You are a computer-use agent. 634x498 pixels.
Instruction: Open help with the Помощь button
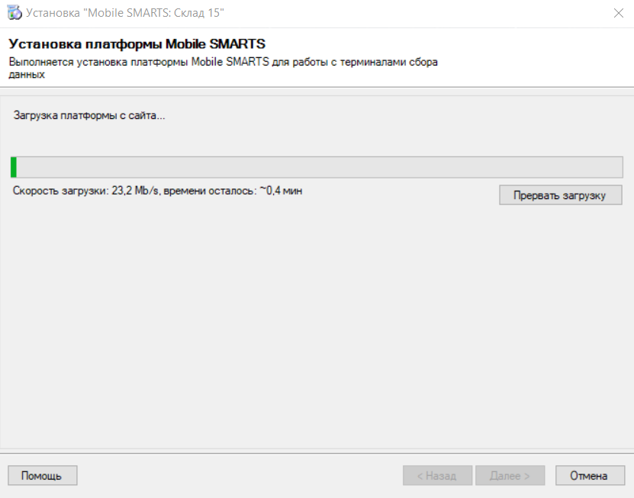pyautogui.click(x=43, y=475)
